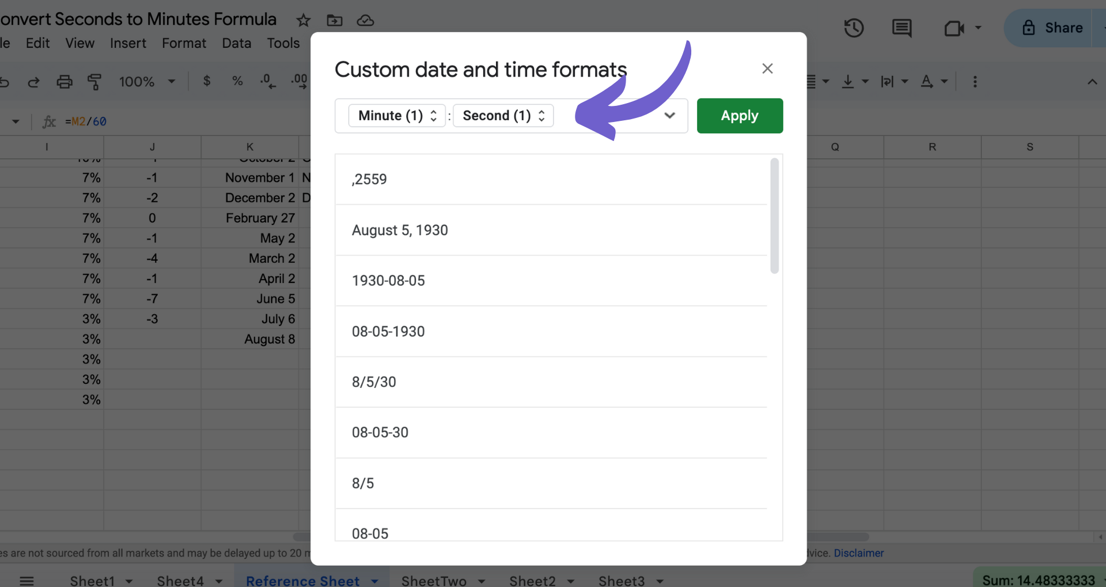Star this spreadsheet document

(303, 21)
